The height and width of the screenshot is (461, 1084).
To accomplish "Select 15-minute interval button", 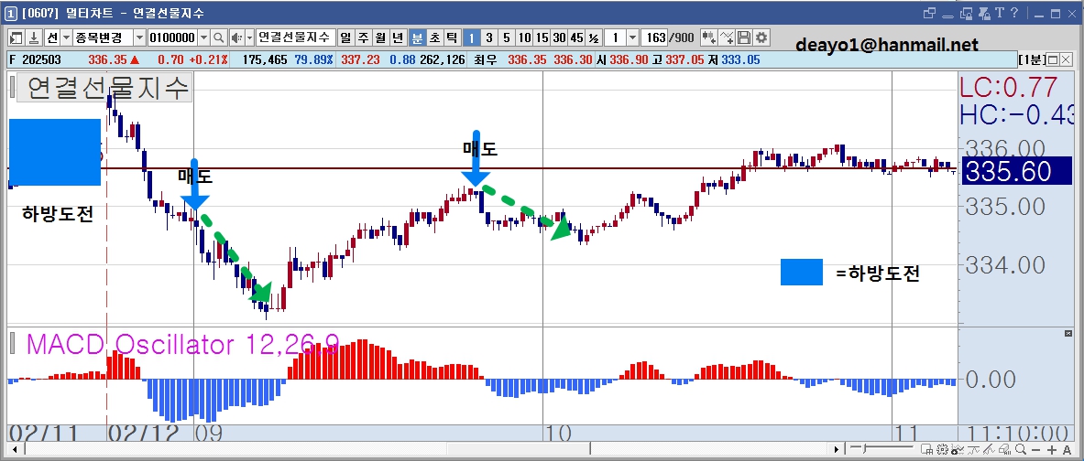I will pos(542,37).
